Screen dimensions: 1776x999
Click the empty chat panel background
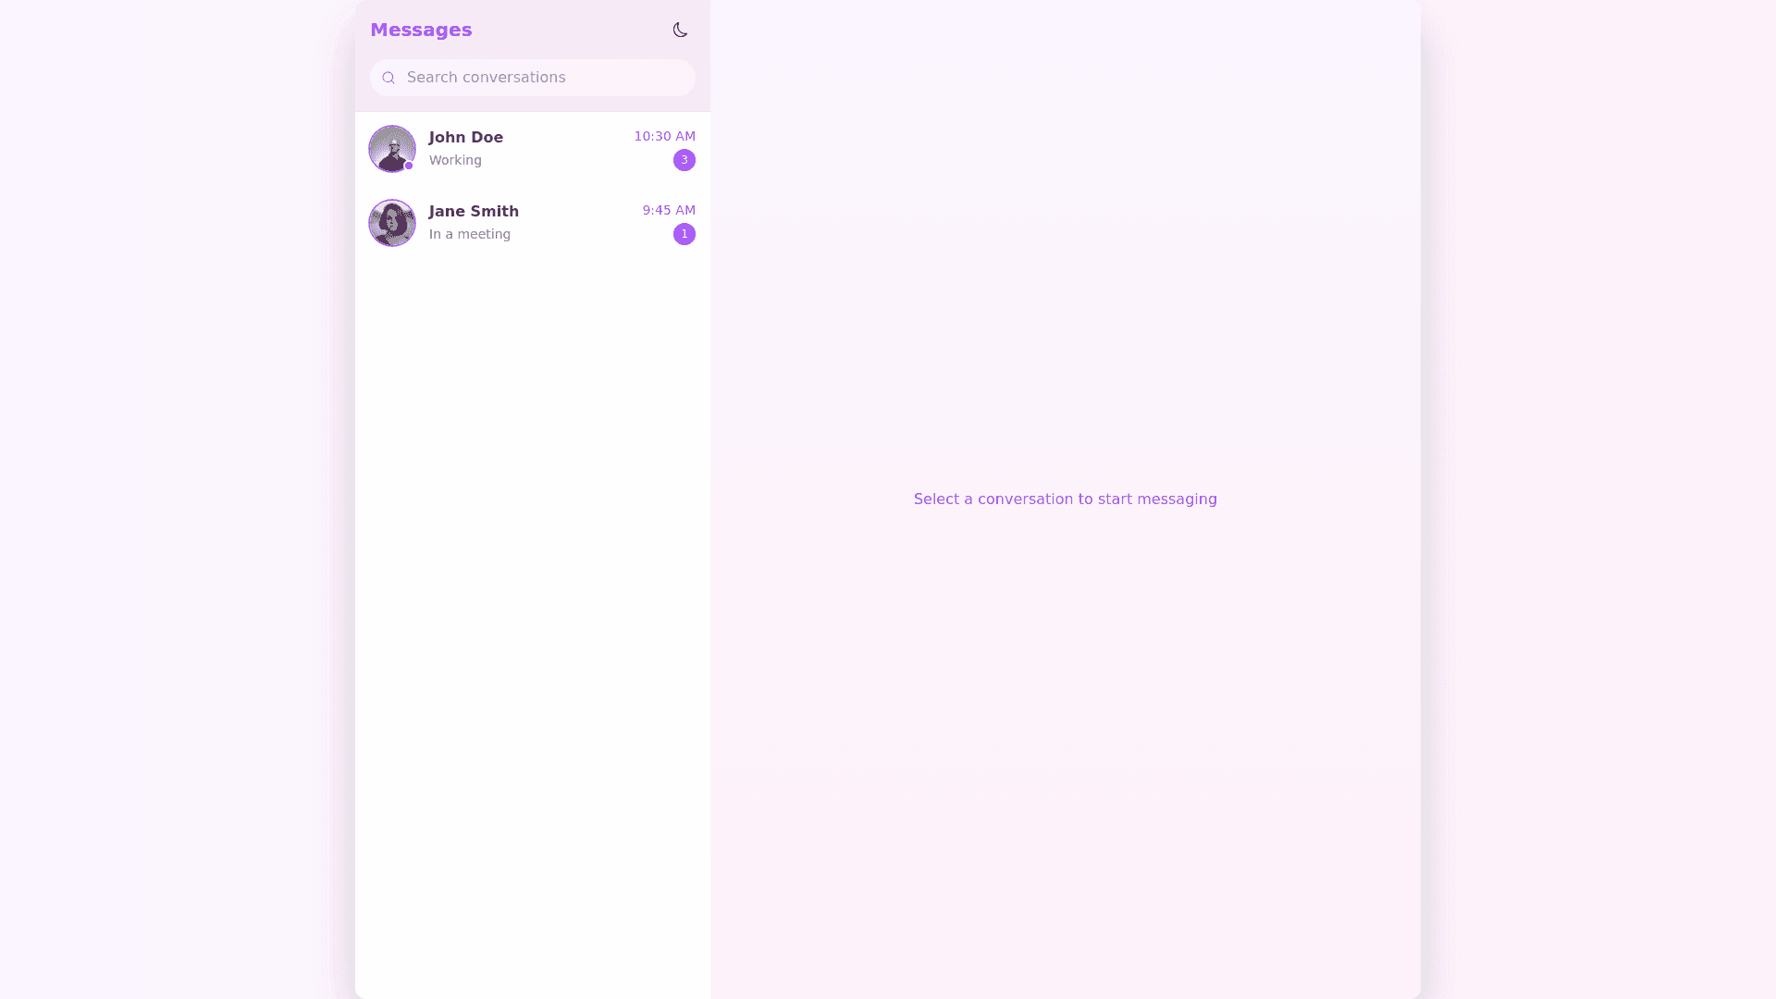(1064, 740)
